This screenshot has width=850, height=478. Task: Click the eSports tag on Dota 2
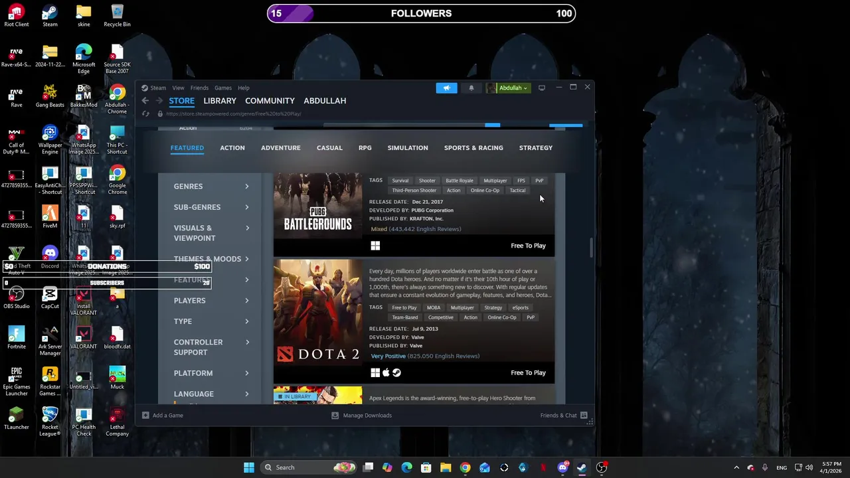521,307
